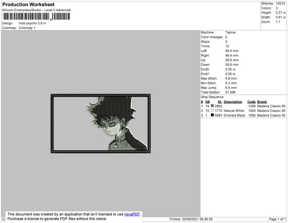Open the novaPDF link in the notice

(132, 214)
